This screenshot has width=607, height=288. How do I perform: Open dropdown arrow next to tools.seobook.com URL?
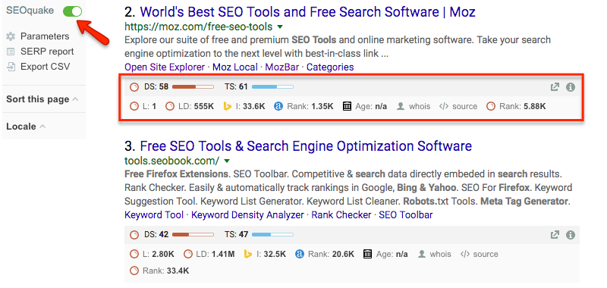point(227,161)
